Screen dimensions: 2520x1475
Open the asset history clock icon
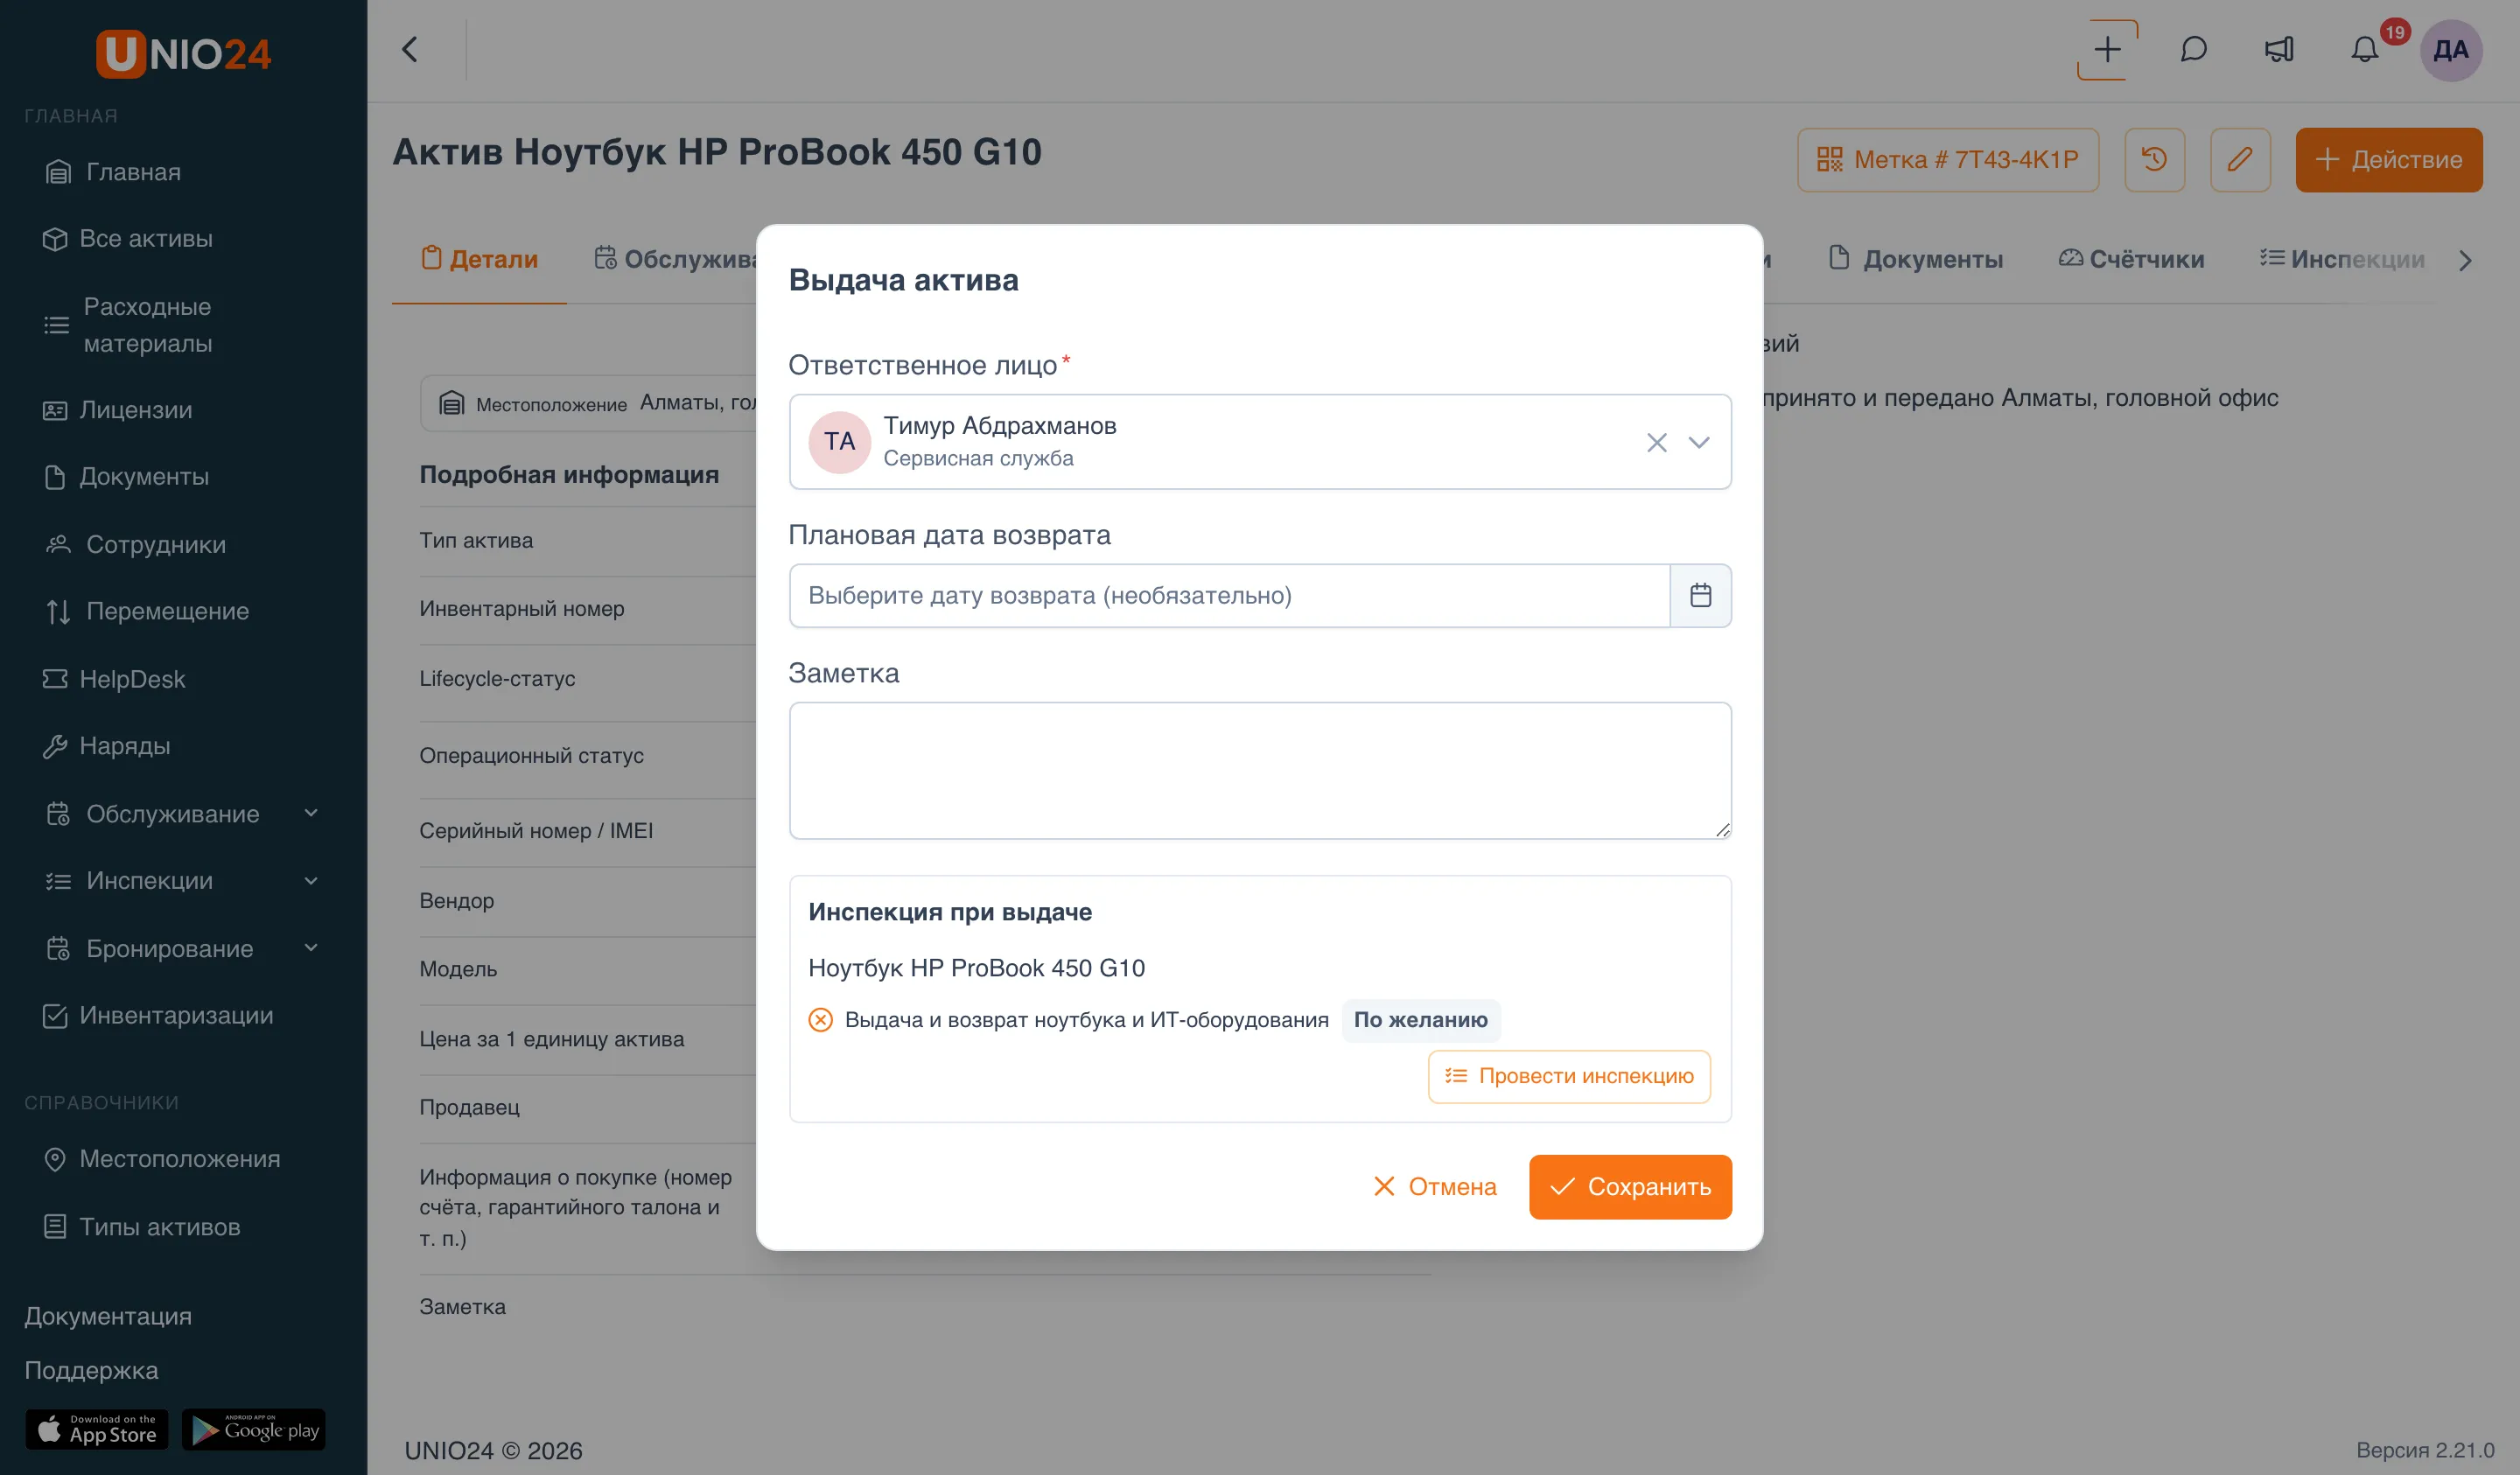coord(2154,159)
